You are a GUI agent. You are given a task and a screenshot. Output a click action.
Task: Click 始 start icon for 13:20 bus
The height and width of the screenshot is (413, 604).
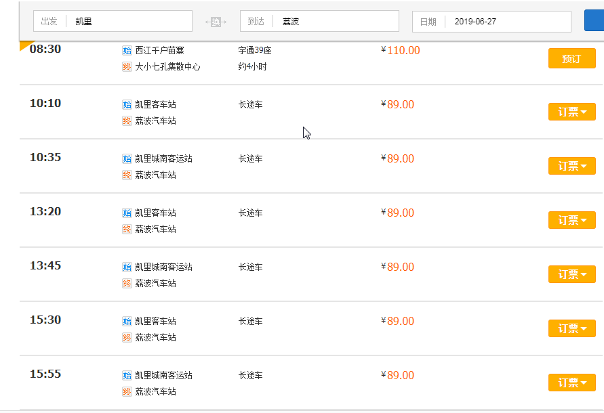127,213
